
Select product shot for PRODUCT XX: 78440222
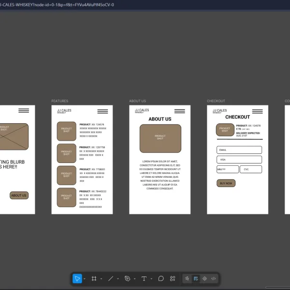click(x=67, y=197)
